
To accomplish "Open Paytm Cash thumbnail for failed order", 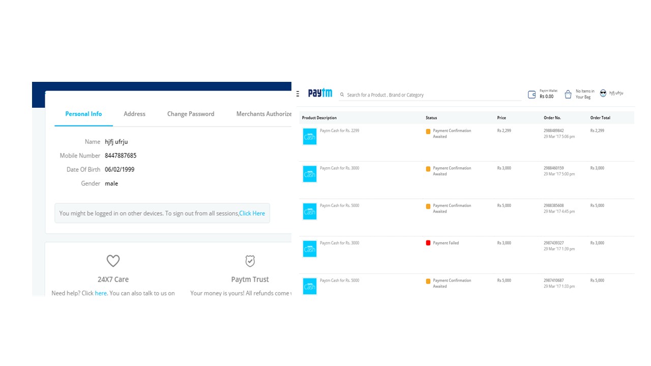I will pos(310,249).
